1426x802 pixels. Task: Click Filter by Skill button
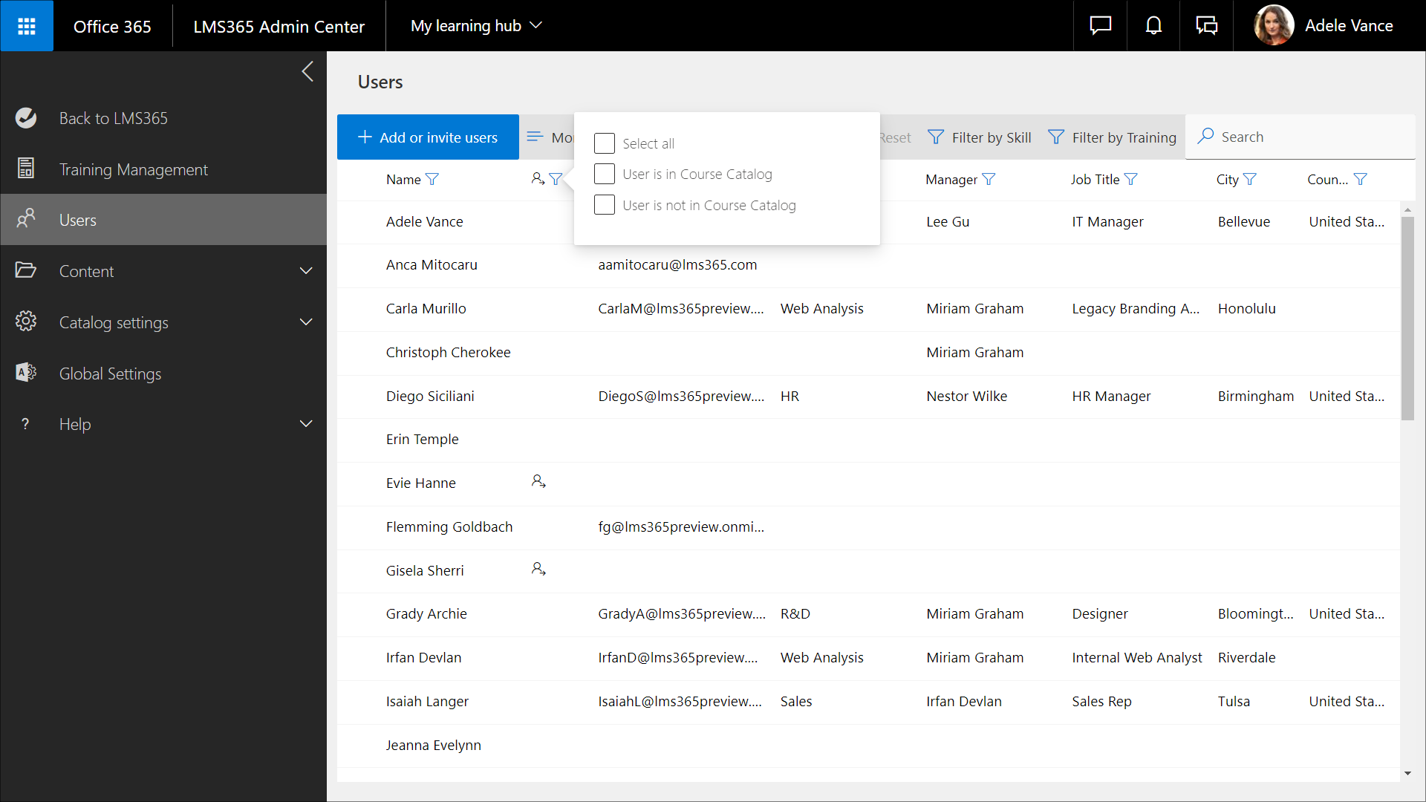point(980,137)
